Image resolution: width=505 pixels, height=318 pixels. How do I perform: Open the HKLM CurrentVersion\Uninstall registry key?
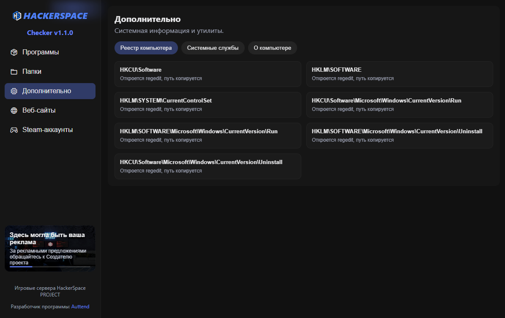pos(399,135)
